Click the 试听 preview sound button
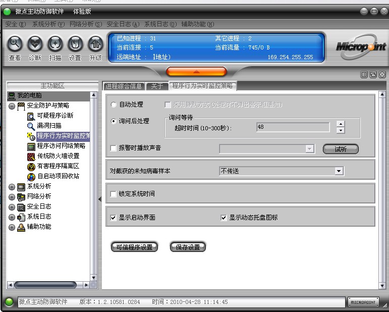The width and height of the screenshot is (389, 312). coord(341,149)
